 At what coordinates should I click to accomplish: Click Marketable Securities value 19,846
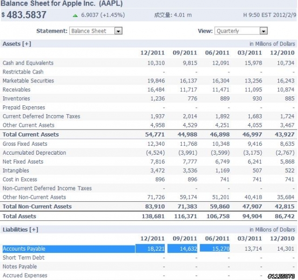click(156, 81)
